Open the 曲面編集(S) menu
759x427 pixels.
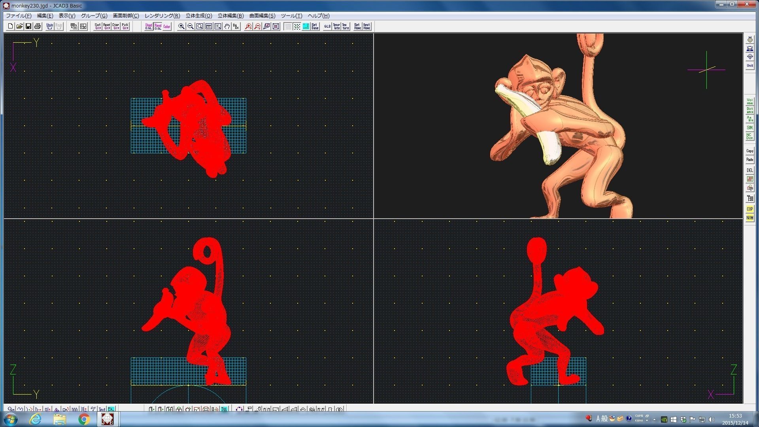pos(262,16)
